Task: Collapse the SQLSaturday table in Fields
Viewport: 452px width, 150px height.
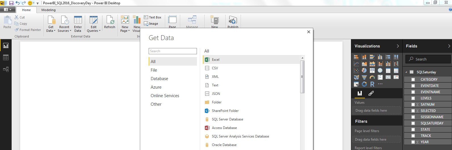Action: pos(406,72)
